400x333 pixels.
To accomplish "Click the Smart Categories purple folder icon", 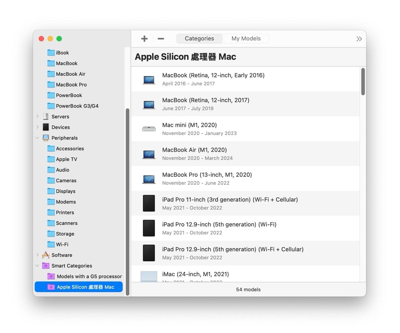I will (46, 266).
